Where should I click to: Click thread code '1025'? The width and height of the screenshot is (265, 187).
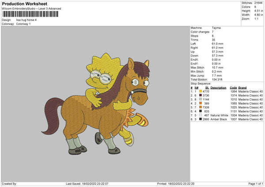pos(234,107)
